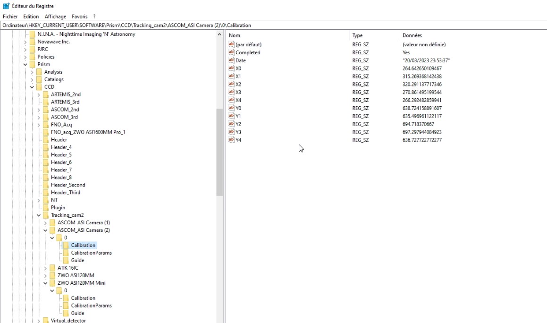Click the Date value icon
Image resolution: width=547 pixels, height=323 pixels.
click(231, 60)
